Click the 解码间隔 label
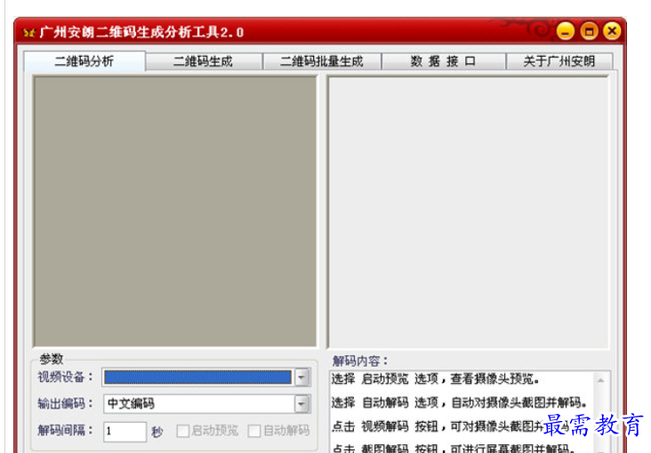The width and height of the screenshot is (651, 453). [x=66, y=430]
